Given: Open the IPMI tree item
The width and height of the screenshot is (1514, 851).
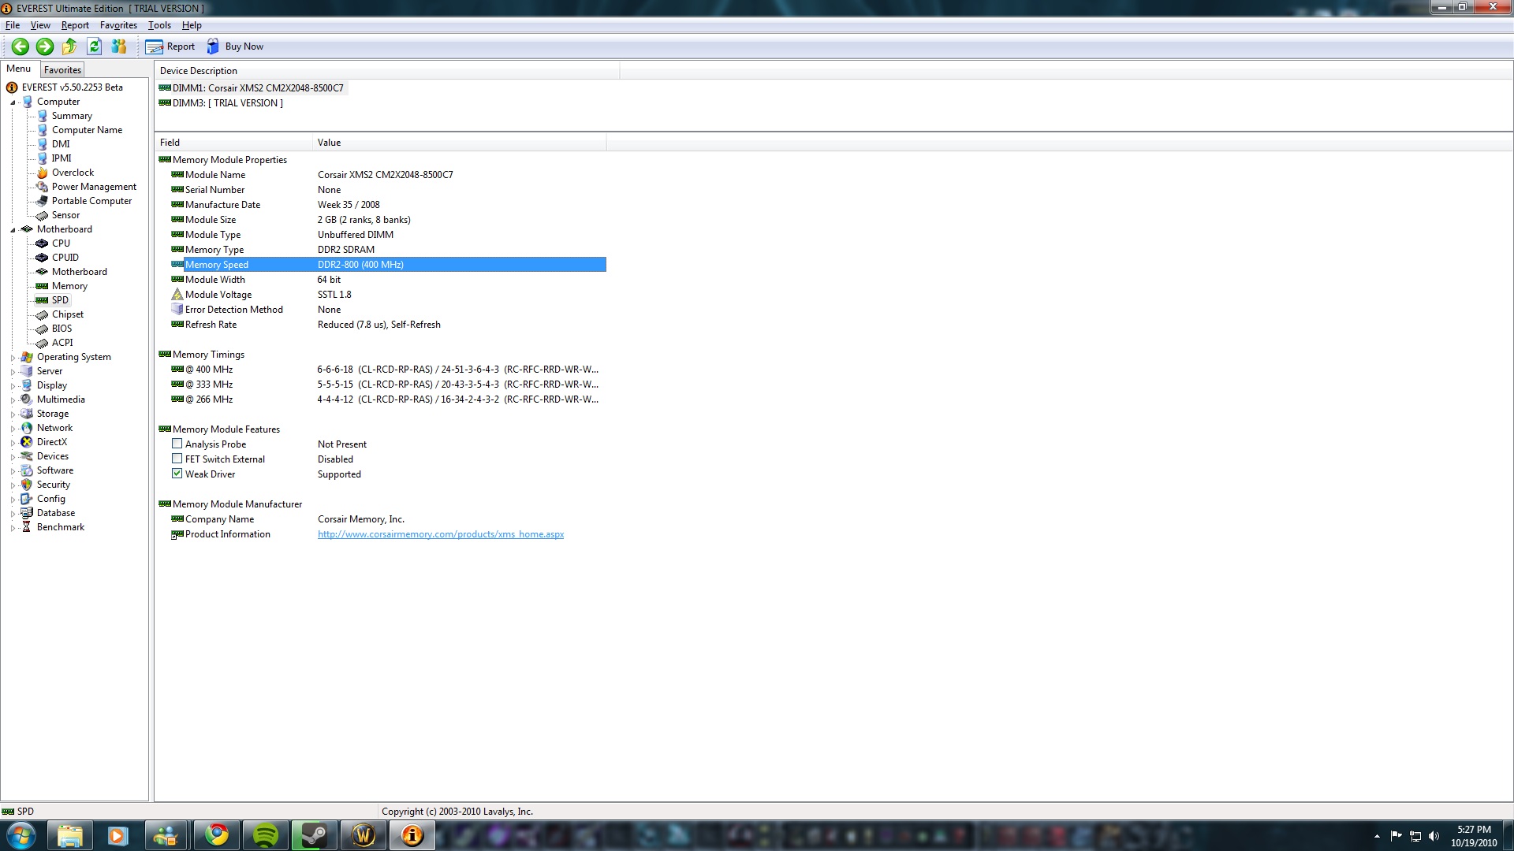Looking at the screenshot, I should point(62,158).
